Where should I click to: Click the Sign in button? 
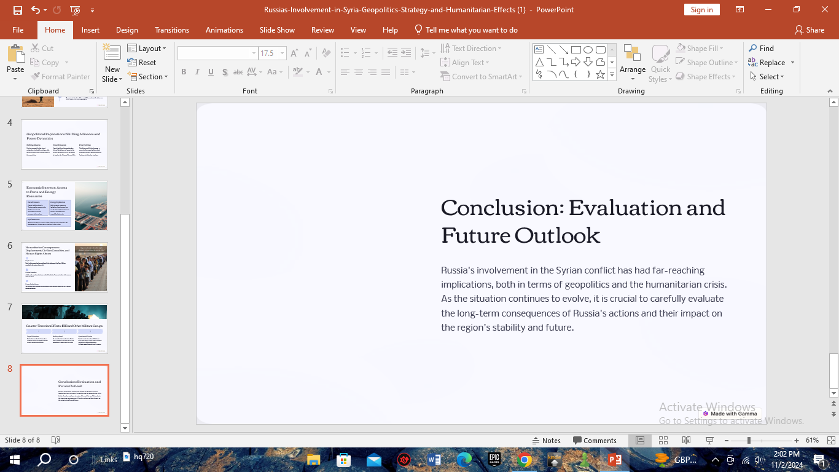(701, 10)
